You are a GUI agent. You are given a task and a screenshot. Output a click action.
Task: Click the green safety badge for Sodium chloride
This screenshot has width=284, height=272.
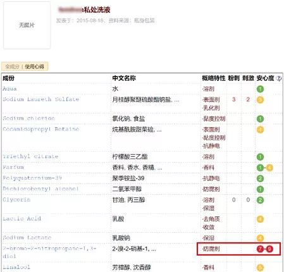[x=260, y=119]
